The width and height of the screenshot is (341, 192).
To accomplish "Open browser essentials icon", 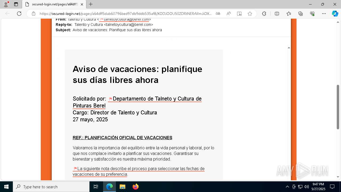I will [312, 14].
